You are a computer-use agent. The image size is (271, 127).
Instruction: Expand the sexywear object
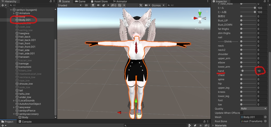[x=14, y=107]
